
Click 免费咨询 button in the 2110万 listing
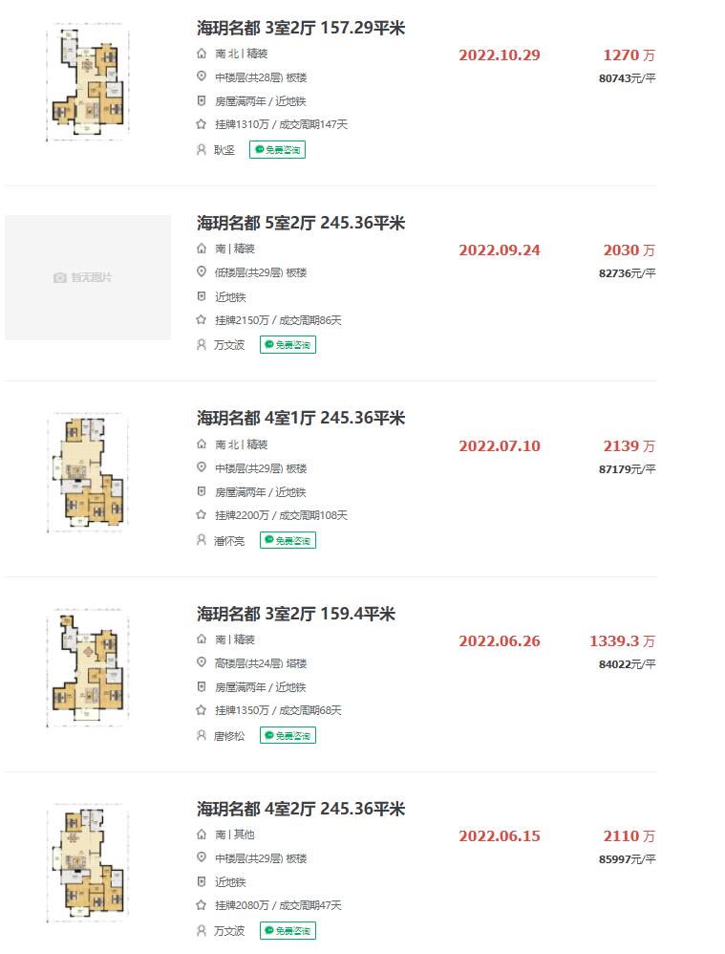288,931
